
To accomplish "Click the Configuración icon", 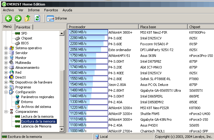I will 11,92.
